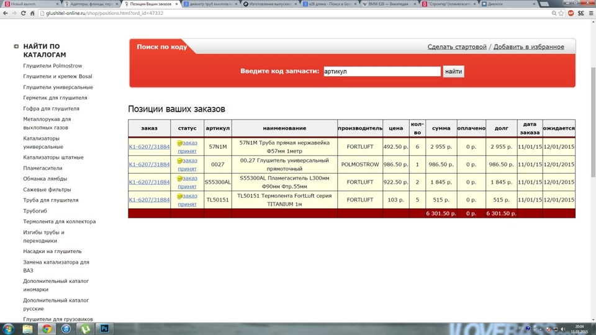Collapse the НАЙТИ ПО КАТАЛОГАМ section
Image resolution: width=596 pixels, height=335 pixels.
click(x=16, y=47)
